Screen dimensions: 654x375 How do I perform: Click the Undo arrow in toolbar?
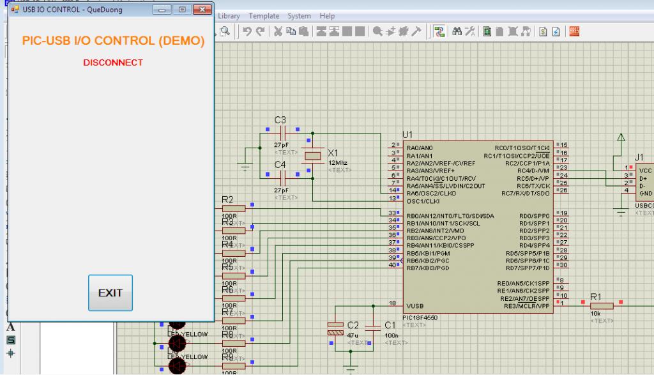click(247, 31)
